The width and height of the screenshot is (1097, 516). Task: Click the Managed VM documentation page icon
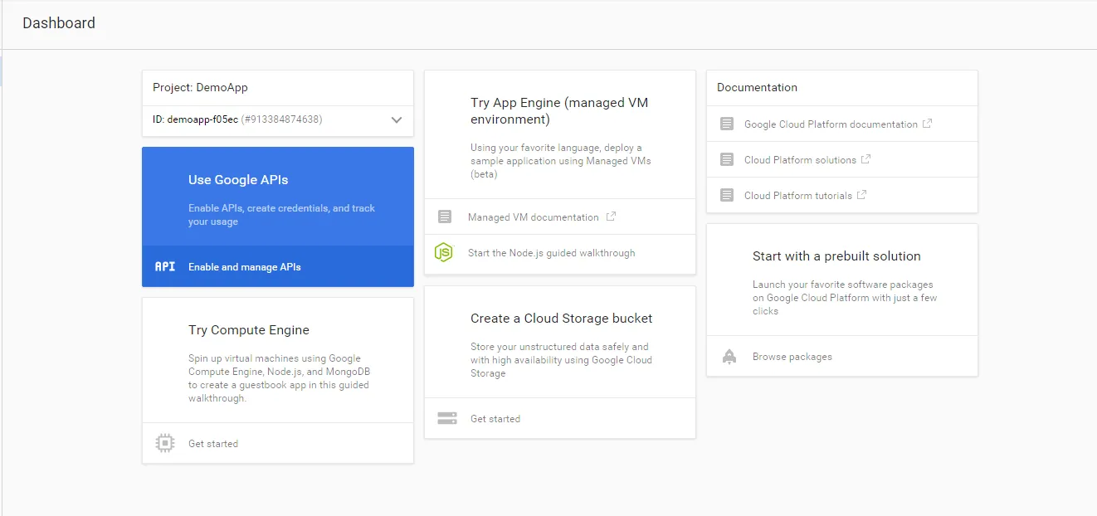click(445, 217)
